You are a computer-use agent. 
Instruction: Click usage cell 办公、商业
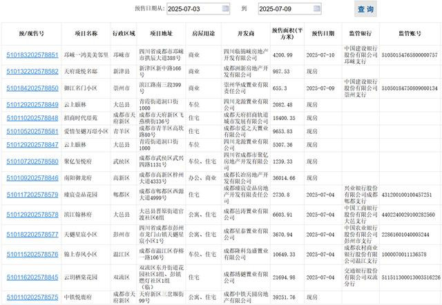tap(202, 178)
